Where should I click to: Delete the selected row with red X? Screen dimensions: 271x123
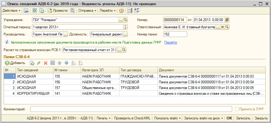[x=46, y=63]
